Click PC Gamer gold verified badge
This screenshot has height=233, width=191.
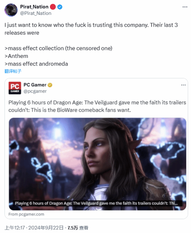[50, 85]
